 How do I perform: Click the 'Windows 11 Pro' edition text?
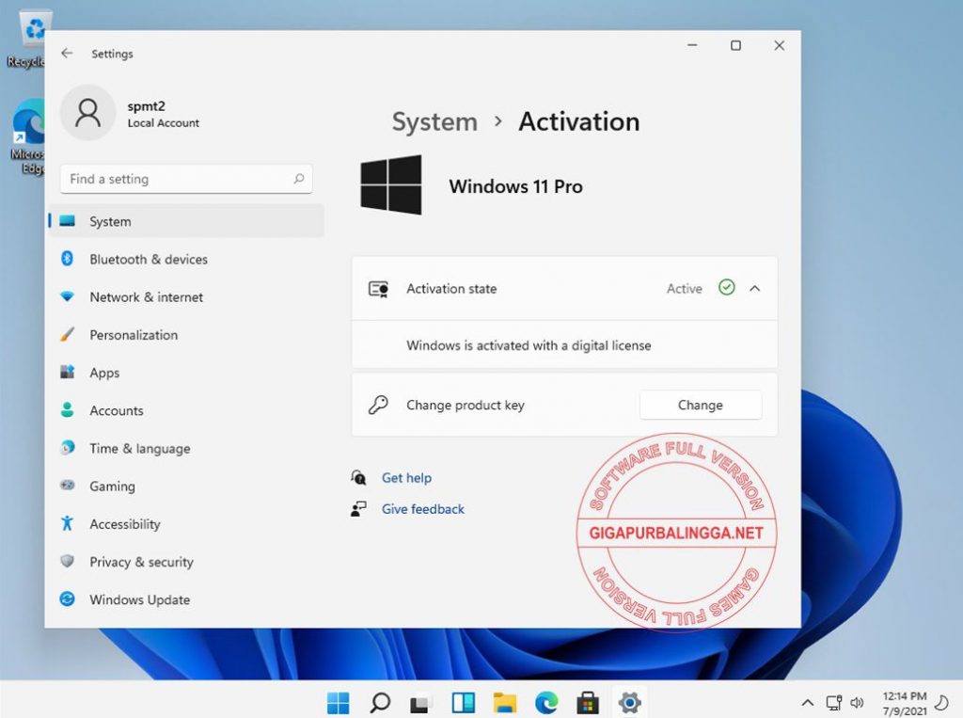(516, 186)
